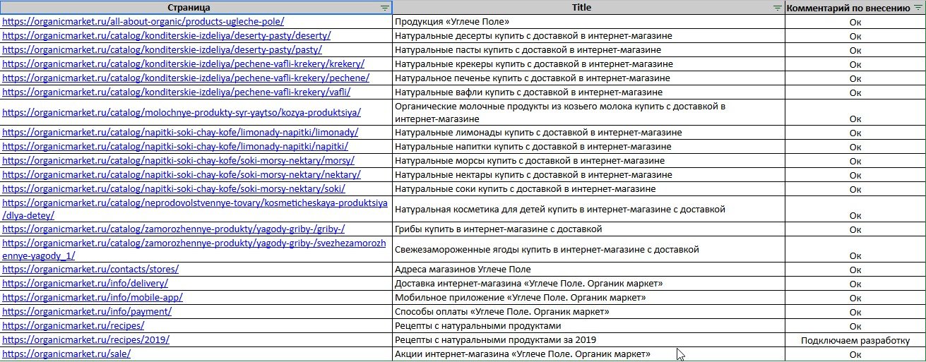The image size is (926, 362).
Task: Open the organicmarket.ru/recipes/ link
Action: pyautogui.click(x=73, y=326)
